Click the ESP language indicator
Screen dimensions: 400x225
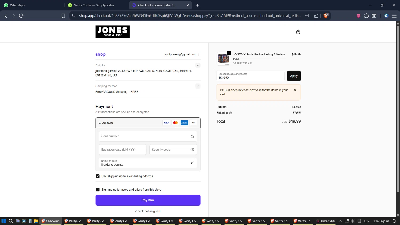tap(367, 221)
